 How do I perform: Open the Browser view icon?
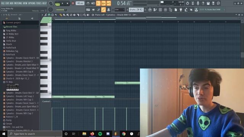click(x=170, y=10)
